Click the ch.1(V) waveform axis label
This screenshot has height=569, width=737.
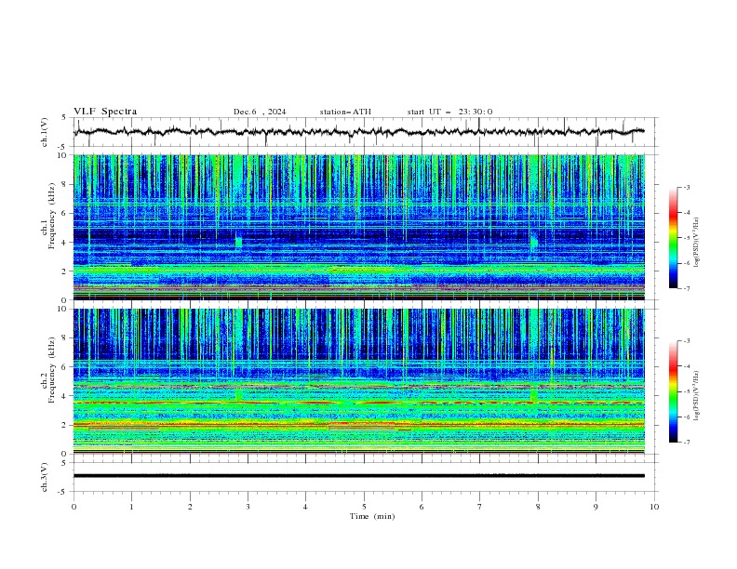pos(45,132)
